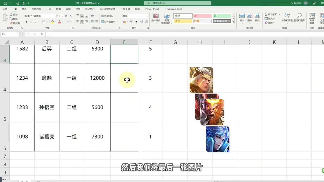The width and height of the screenshot is (324, 182).
Task: Toggle Bold formatting
Action: click(x=27, y=22)
